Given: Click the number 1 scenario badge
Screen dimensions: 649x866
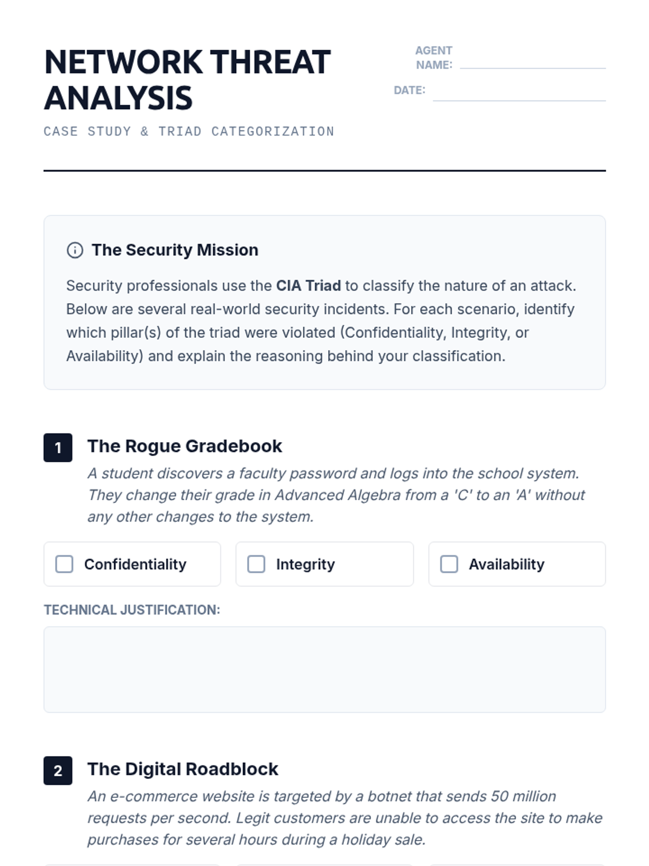Looking at the screenshot, I should click(58, 448).
